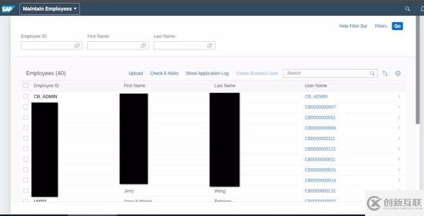Focus the Last Name filter field
The width and height of the screenshot is (424, 216).
point(184,46)
